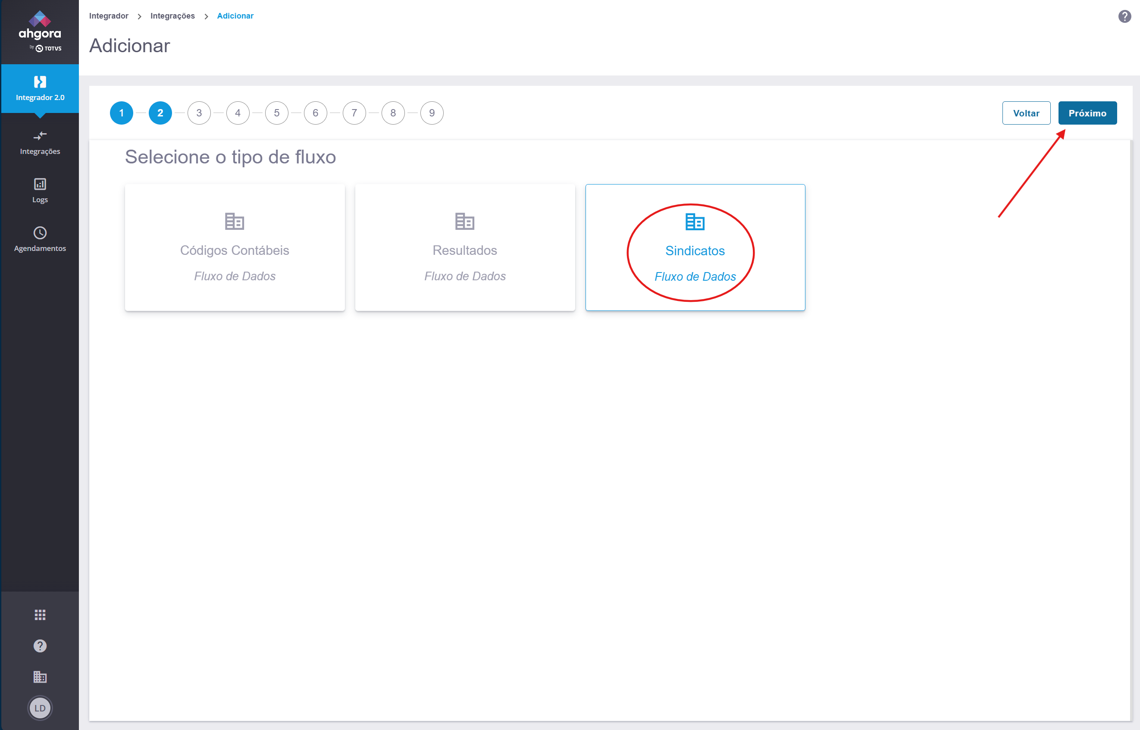Go to step 1 of wizard
The image size is (1140, 730).
point(121,113)
